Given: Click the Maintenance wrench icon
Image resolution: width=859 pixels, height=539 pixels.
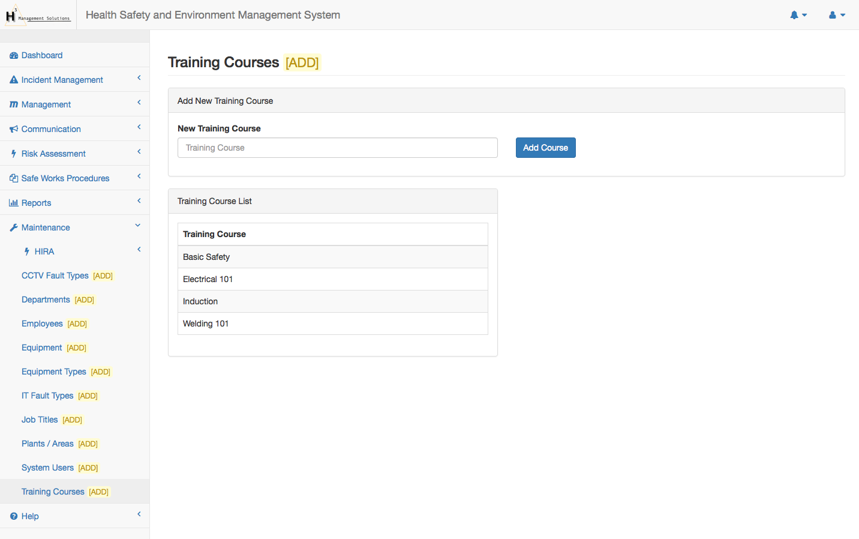Looking at the screenshot, I should [x=14, y=227].
